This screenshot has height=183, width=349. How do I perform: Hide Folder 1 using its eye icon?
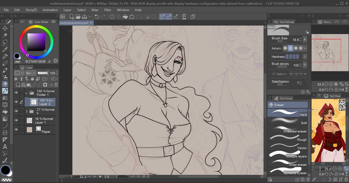click(16, 93)
